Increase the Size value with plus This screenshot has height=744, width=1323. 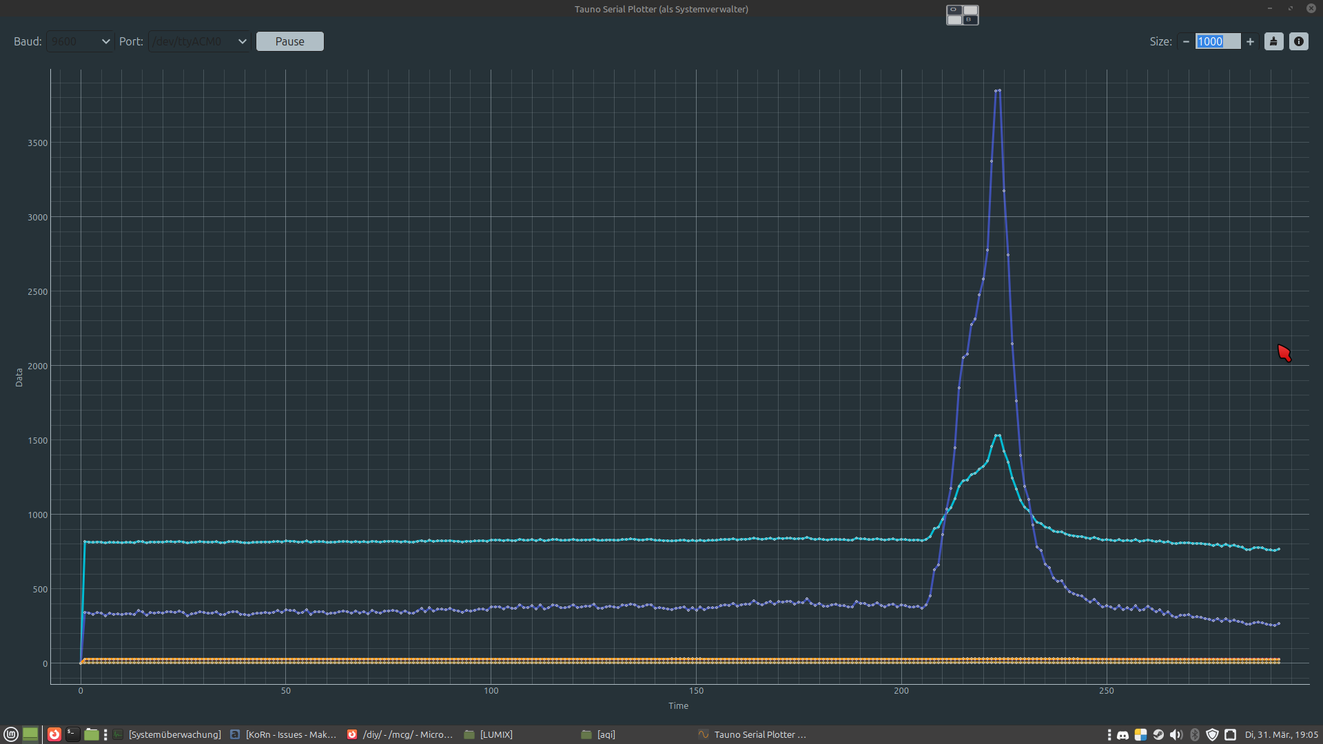coord(1250,41)
